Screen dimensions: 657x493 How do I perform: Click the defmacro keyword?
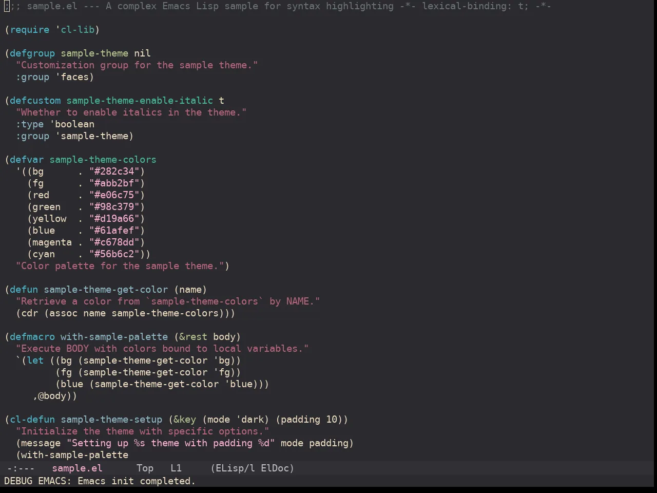[x=32, y=337]
